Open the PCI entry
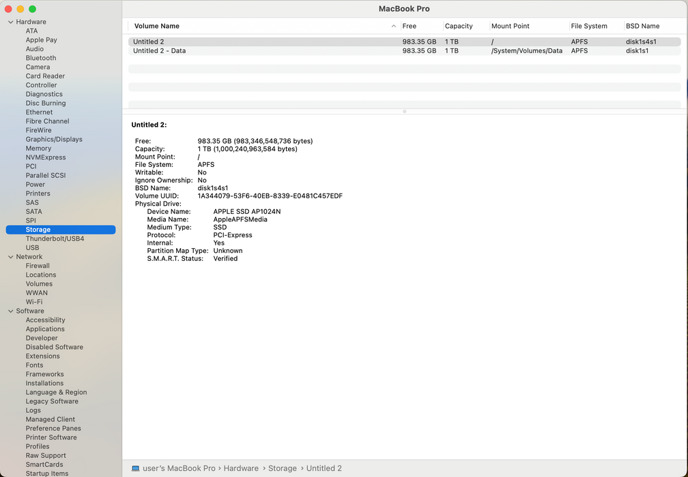688x477 pixels. 31,166
